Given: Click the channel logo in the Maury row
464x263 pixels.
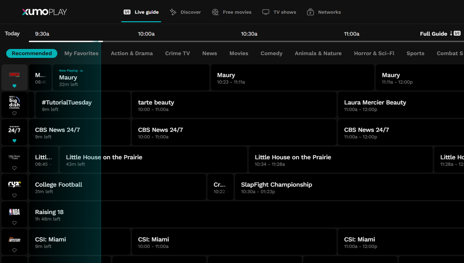Looking at the screenshot, I should [14, 75].
